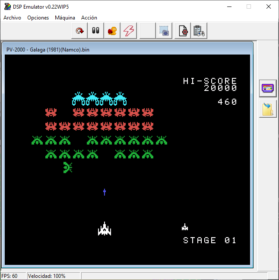279x280 pixels.
Task: Open configuration file gear icon
Action: (183, 31)
